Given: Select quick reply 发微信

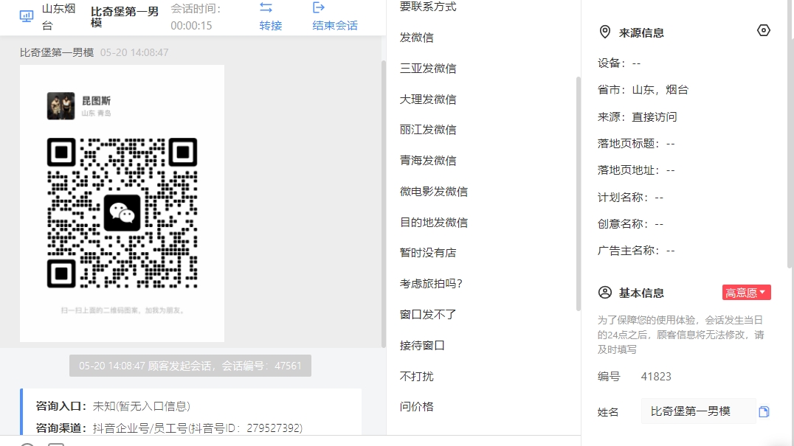Looking at the screenshot, I should coord(416,38).
